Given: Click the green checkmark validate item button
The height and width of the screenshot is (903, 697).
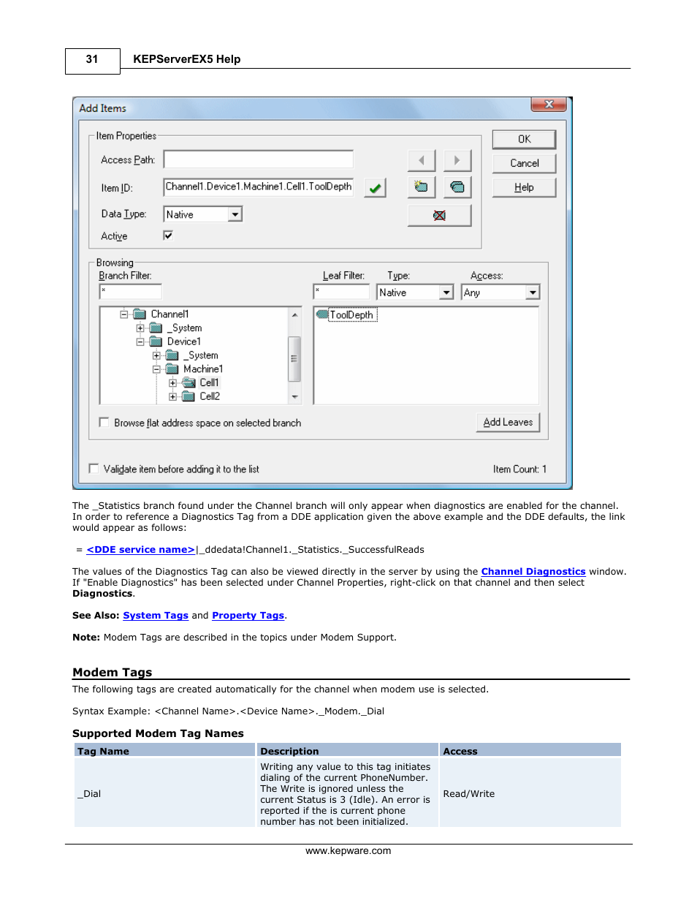Looking at the screenshot, I should coord(375,188).
